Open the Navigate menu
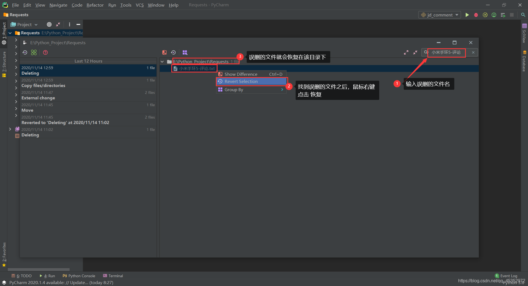Screen dimensions: 528x286 (x=58, y=5)
